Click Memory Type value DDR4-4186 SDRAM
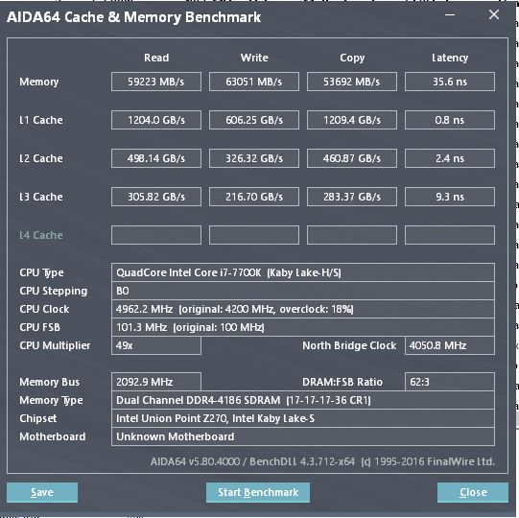The width and height of the screenshot is (519, 518). pos(303,400)
